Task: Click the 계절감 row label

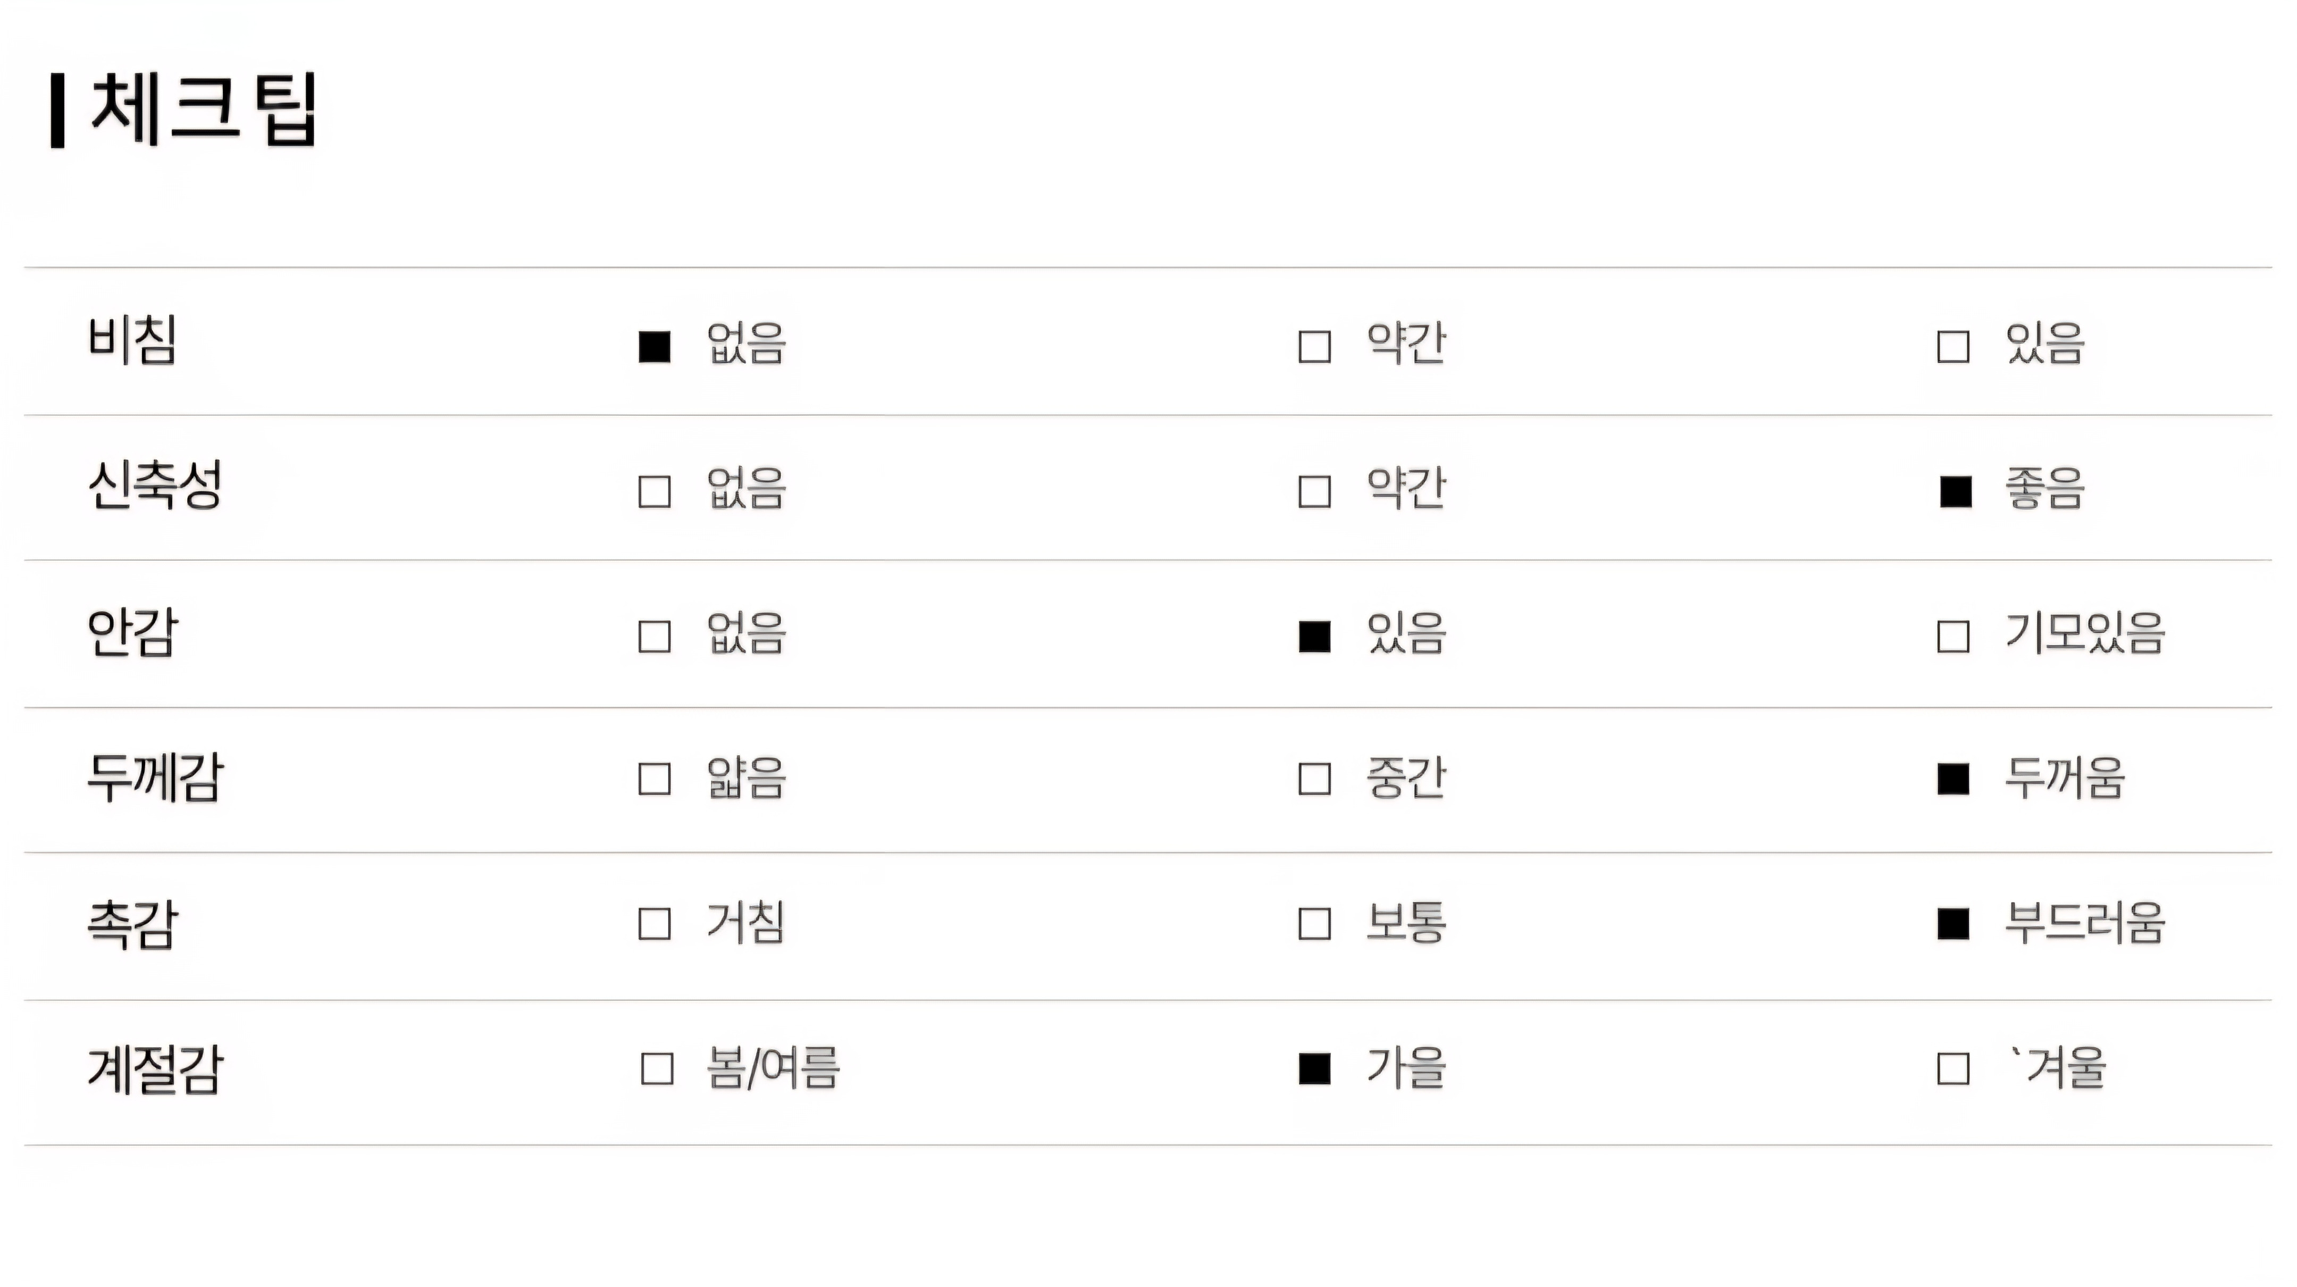Action: point(154,1069)
